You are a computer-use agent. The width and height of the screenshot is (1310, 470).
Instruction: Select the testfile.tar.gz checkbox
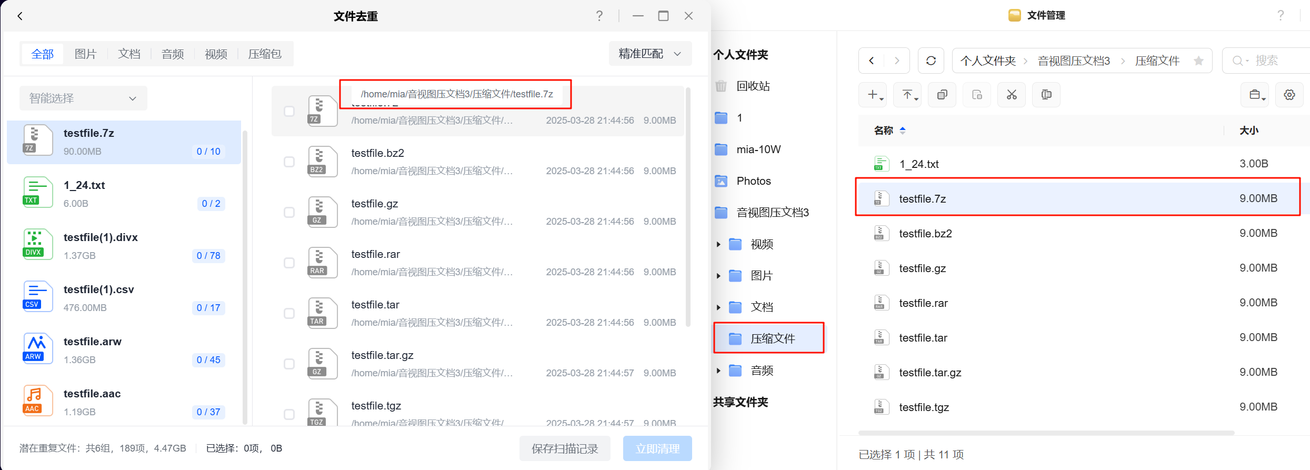tap(289, 364)
